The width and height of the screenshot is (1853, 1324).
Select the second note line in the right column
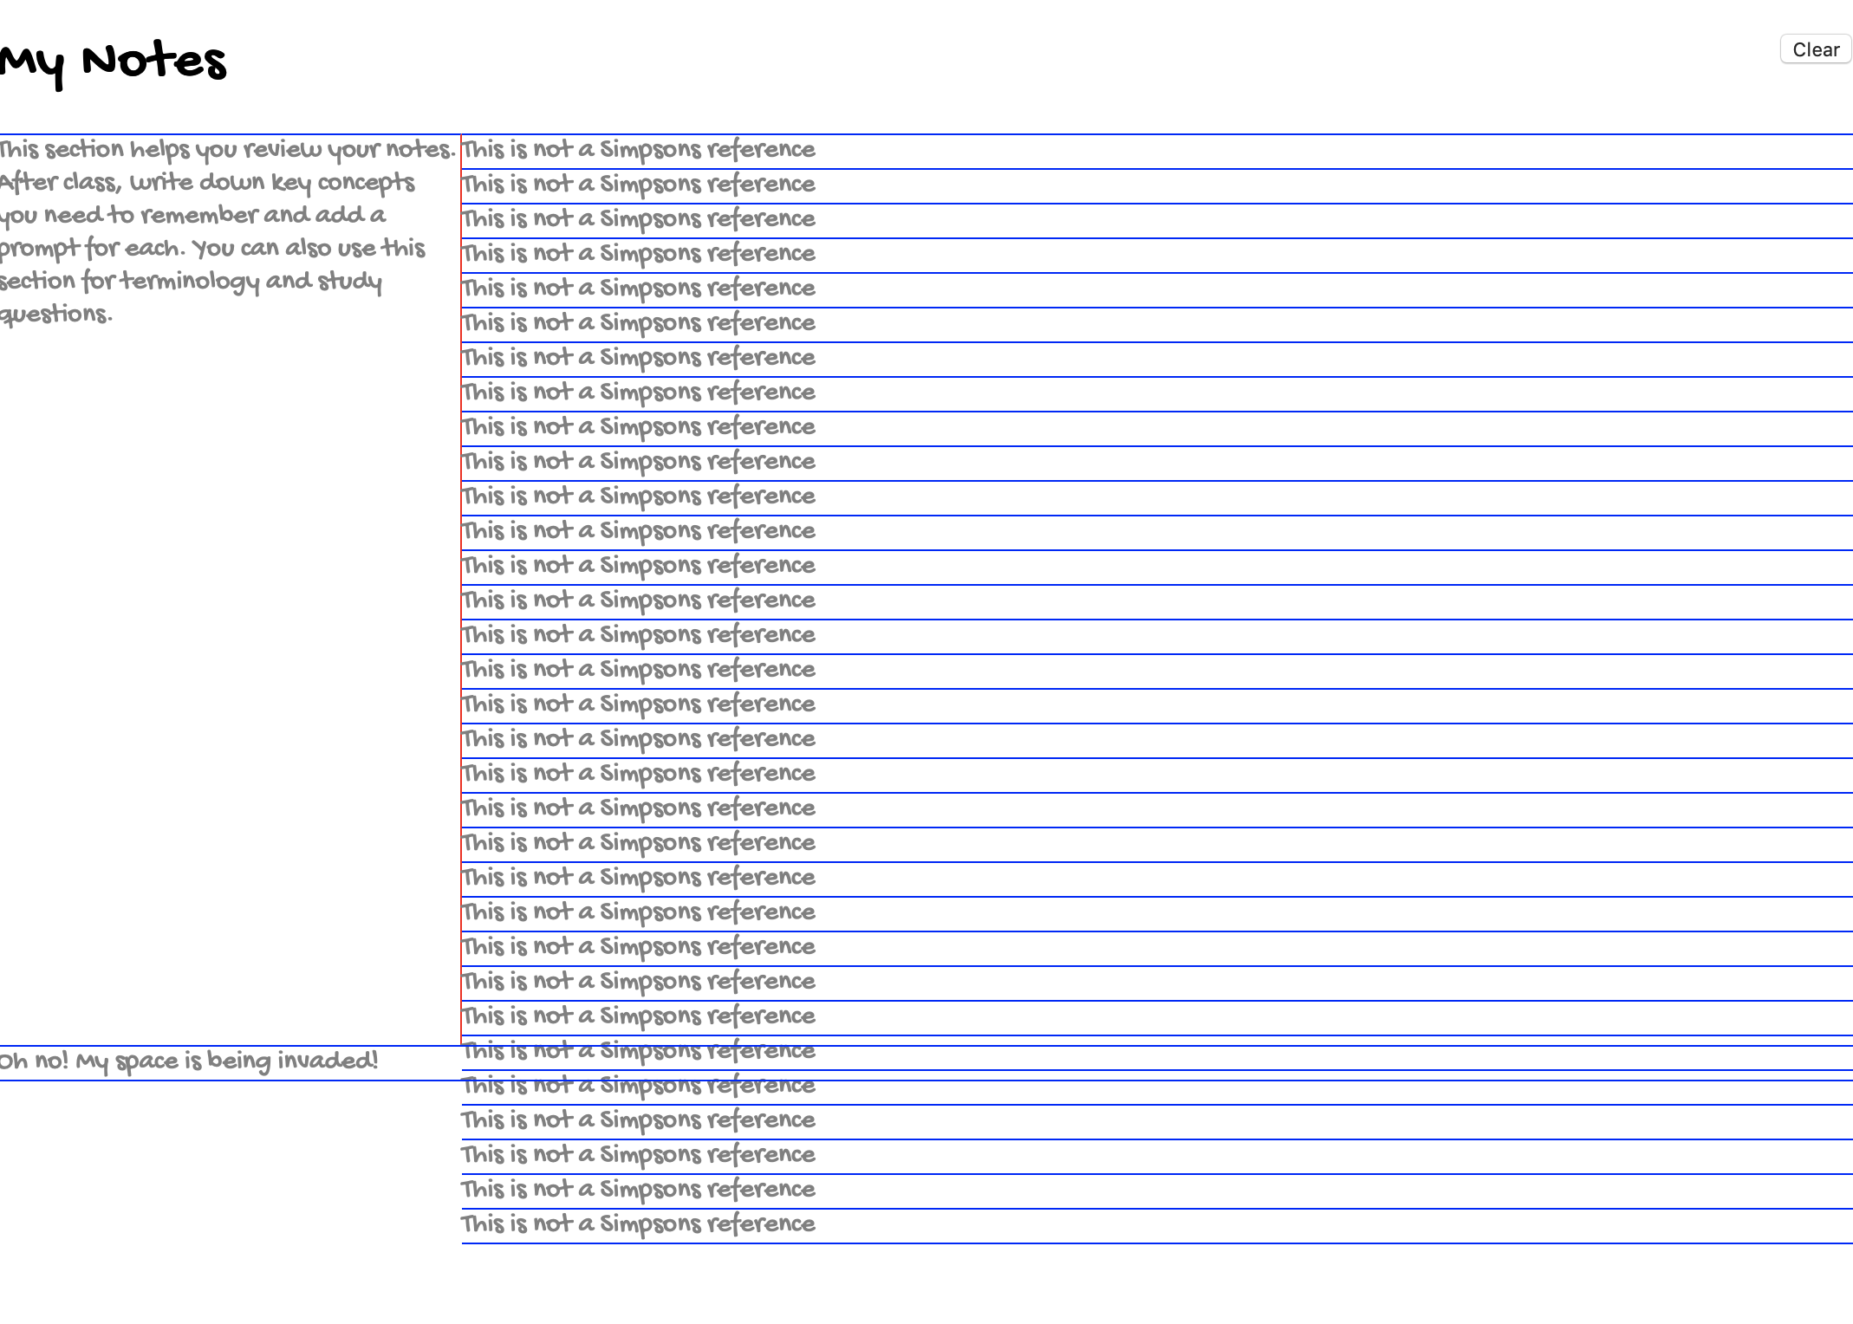[x=637, y=184]
